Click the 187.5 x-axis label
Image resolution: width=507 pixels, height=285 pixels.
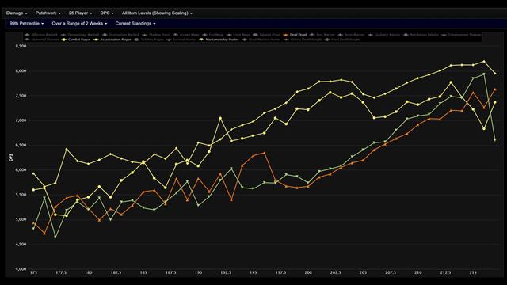click(171, 272)
